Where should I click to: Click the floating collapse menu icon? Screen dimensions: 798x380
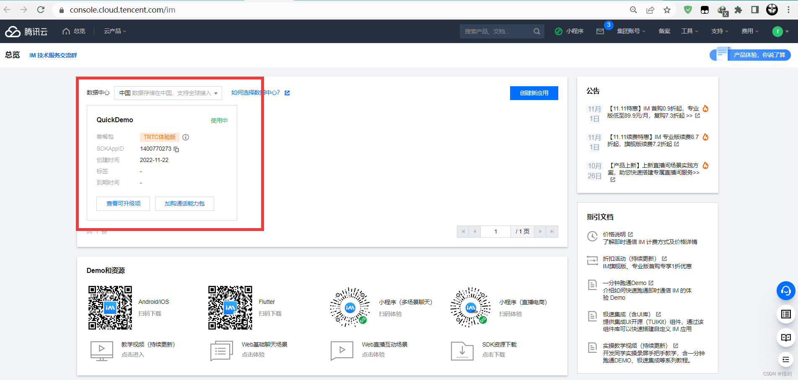[786, 360]
